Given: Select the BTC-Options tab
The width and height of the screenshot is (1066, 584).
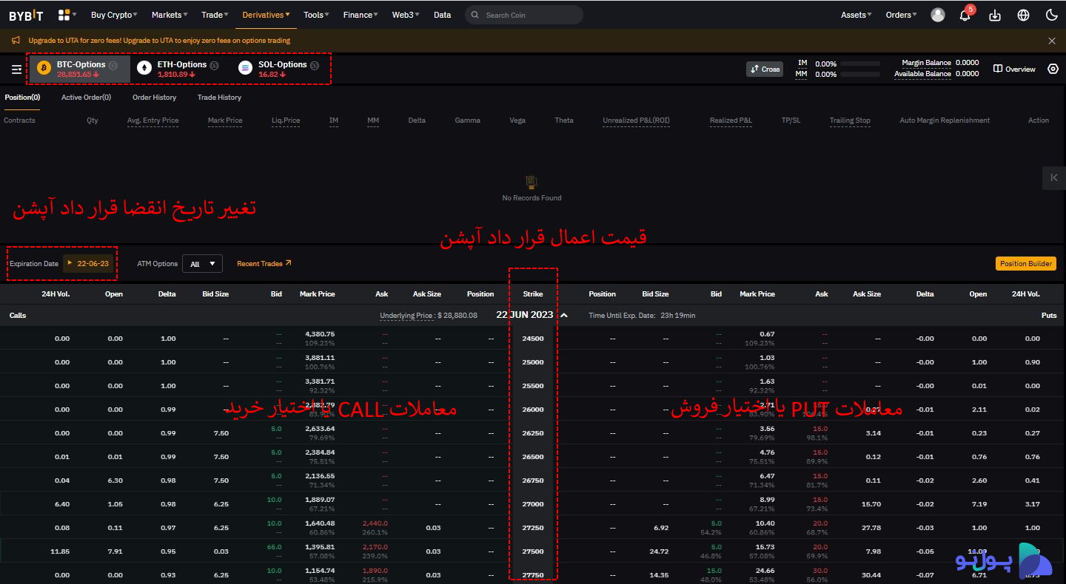Looking at the screenshot, I should (x=80, y=69).
